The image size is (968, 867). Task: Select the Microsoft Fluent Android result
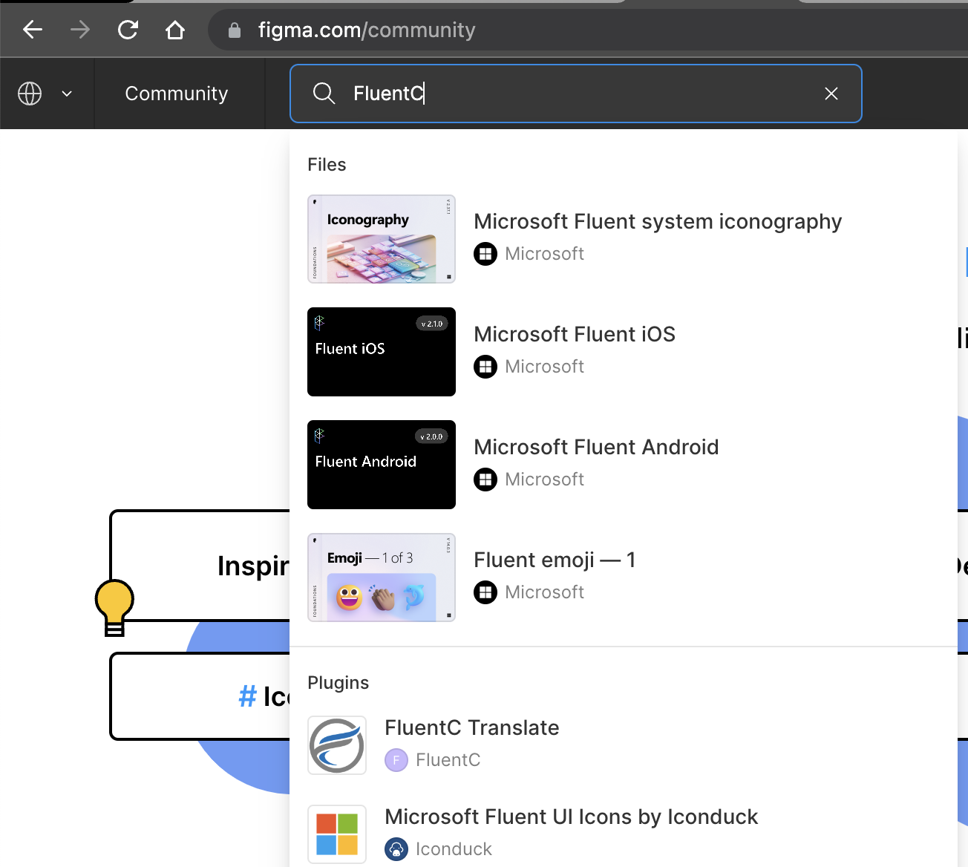click(596, 447)
